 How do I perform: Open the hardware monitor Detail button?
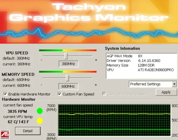(28, 131)
